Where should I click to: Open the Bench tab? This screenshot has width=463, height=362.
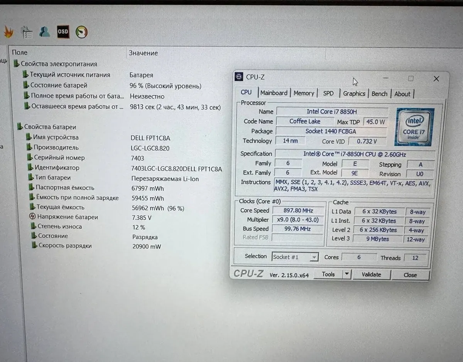coord(379,94)
